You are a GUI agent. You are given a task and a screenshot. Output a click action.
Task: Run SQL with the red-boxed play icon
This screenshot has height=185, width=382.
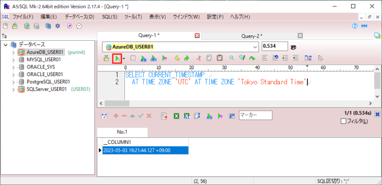click(117, 58)
